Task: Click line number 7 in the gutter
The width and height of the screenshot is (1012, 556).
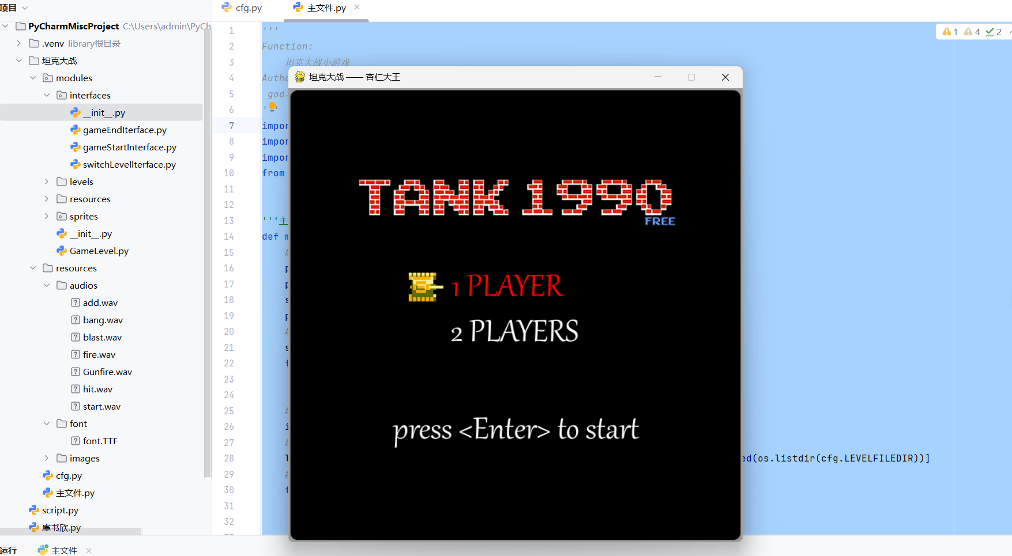Action: pos(231,126)
